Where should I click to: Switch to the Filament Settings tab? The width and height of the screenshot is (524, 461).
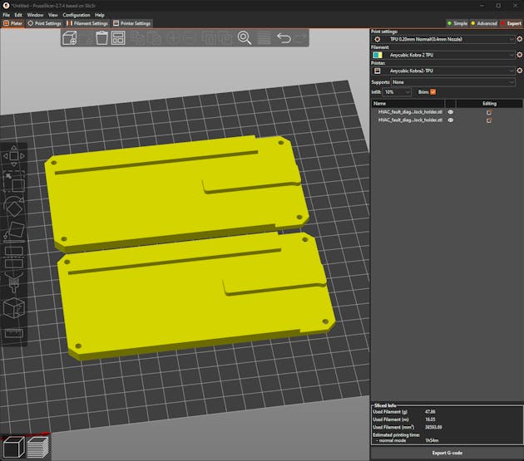87,23
